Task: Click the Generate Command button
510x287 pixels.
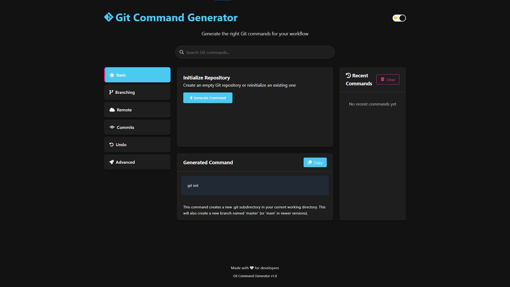Action: [208, 98]
